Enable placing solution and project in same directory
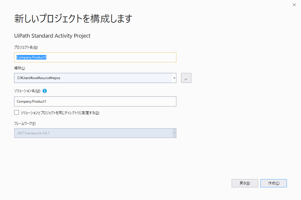The width and height of the screenshot is (301, 200). (x=16, y=112)
